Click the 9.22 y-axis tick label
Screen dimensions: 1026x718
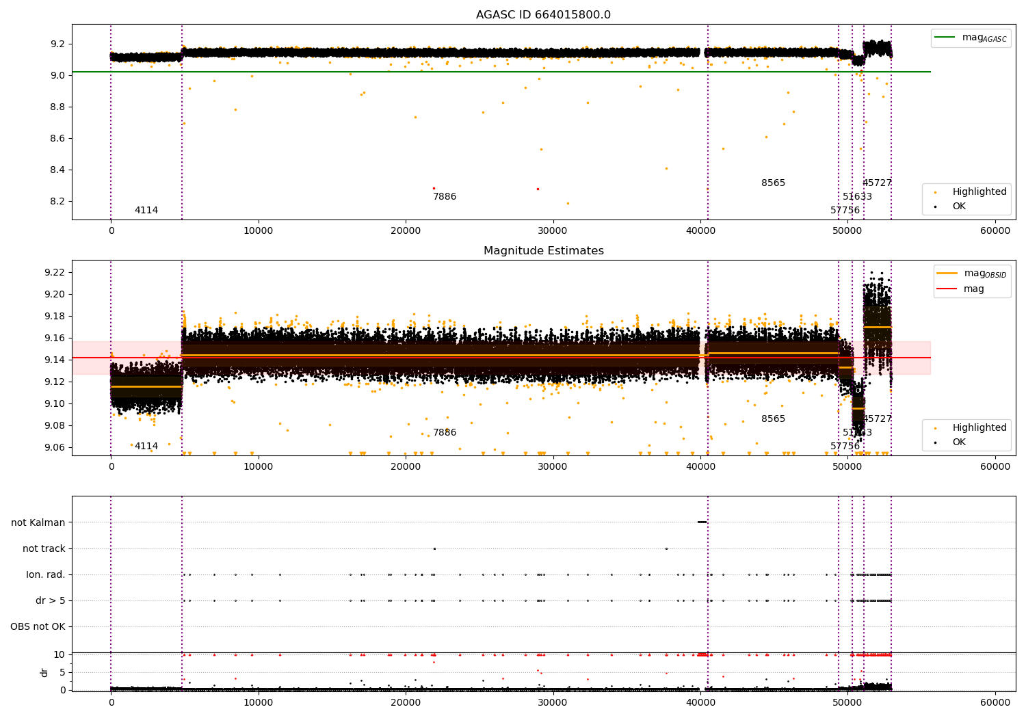55,272
